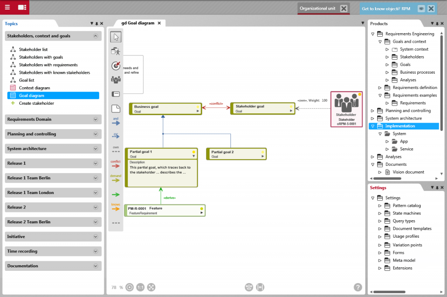Expand the Time recording section
Viewport: 447px width, 297px height.
click(x=96, y=251)
